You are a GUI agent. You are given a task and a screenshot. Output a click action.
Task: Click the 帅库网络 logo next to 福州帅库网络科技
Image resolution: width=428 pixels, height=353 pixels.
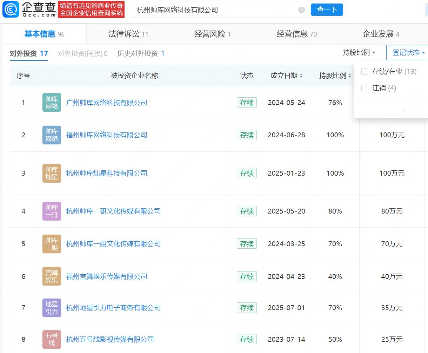[51, 135]
